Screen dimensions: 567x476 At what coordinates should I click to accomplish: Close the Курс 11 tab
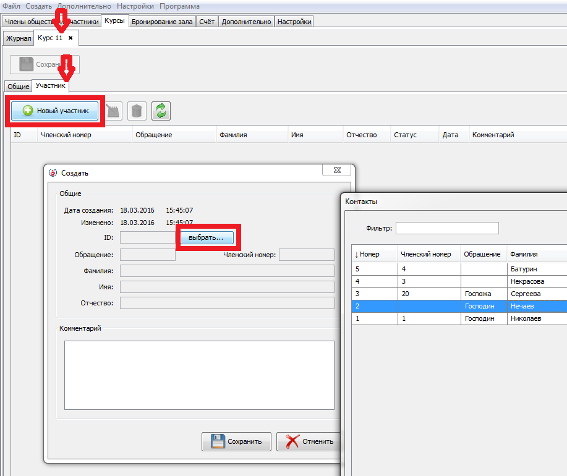[70, 38]
